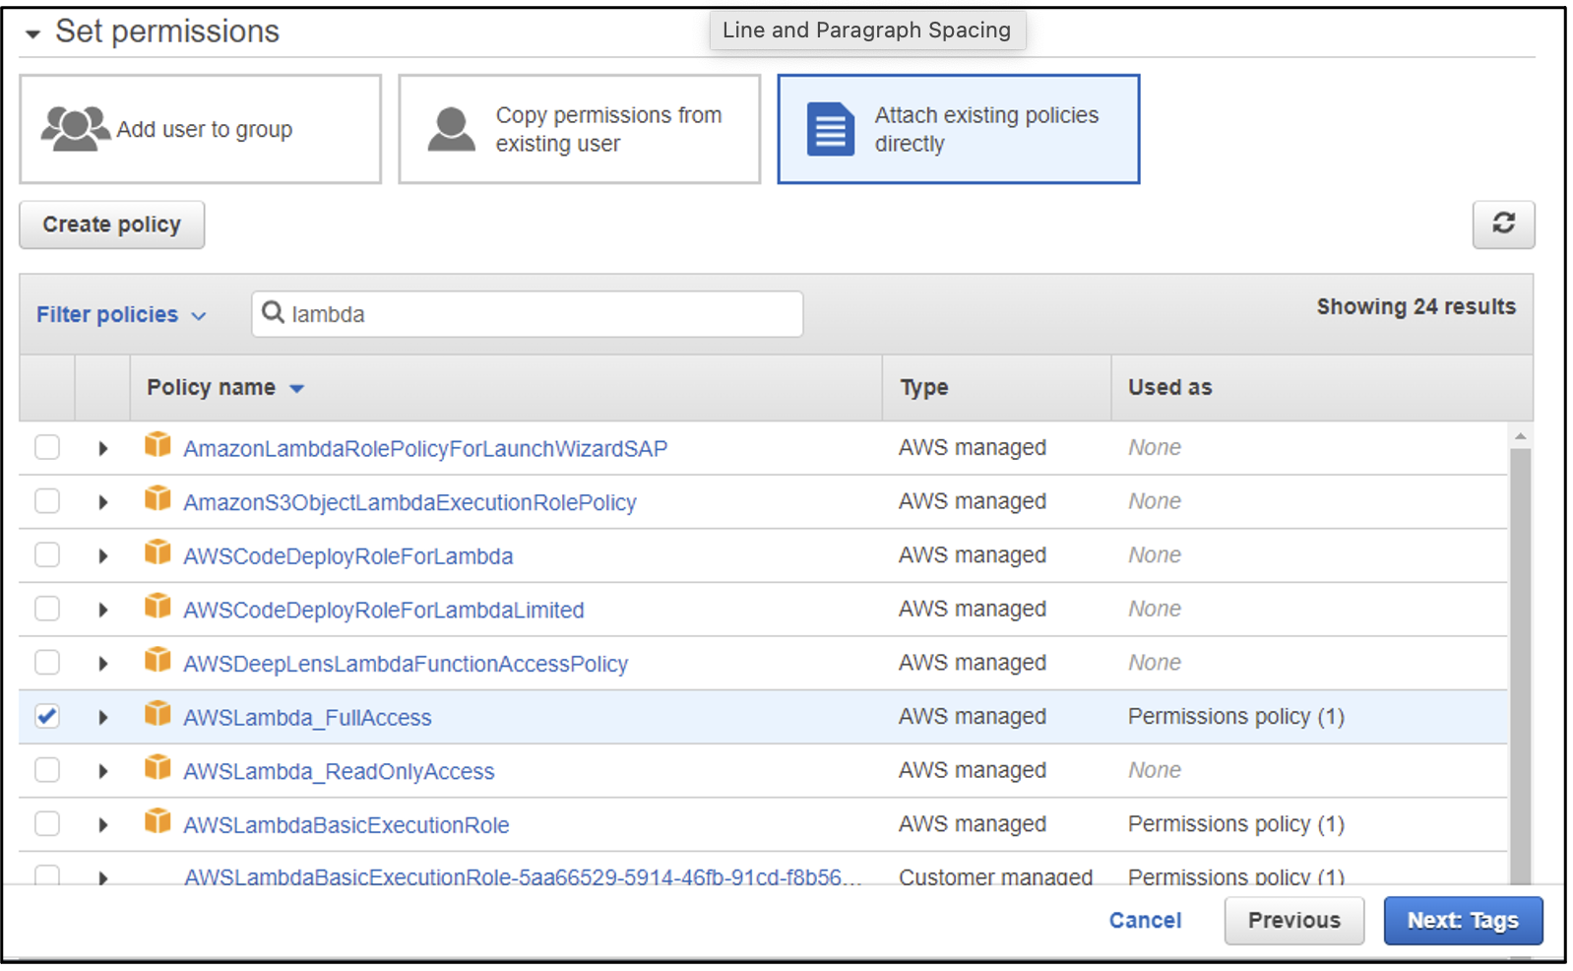This screenshot has width=1573, height=971.
Task: Select Attach existing policies directly option
Action: tap(959, 129)
